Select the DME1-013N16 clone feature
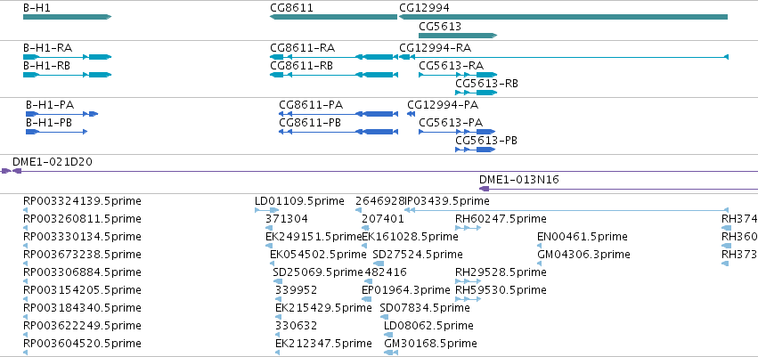 pos(618,189)
